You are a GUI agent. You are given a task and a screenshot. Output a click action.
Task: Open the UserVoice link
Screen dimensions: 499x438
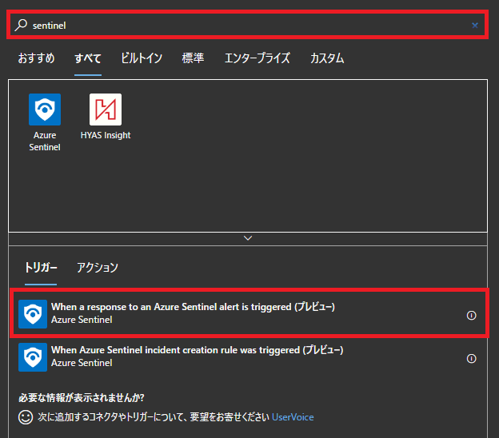(293, 417)
